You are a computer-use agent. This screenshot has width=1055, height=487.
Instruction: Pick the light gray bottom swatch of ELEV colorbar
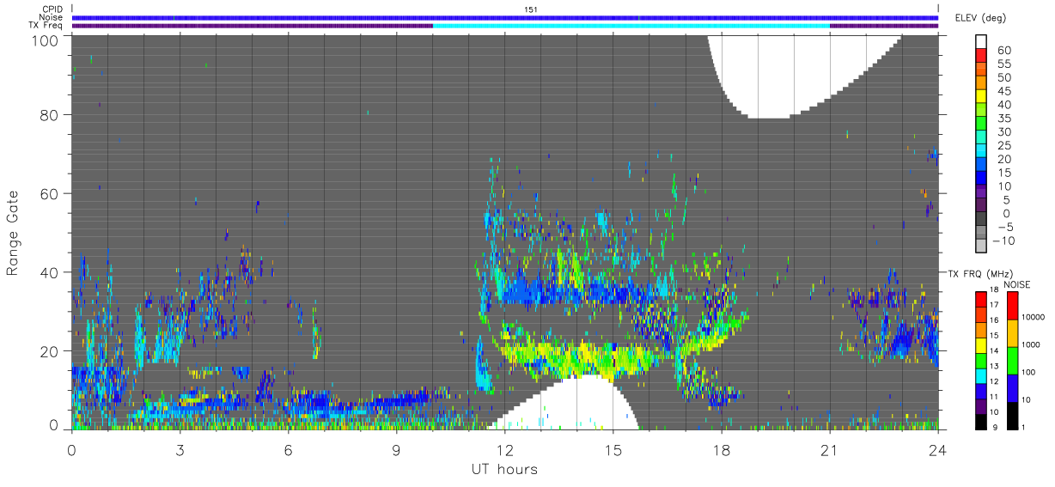point(982,247)
